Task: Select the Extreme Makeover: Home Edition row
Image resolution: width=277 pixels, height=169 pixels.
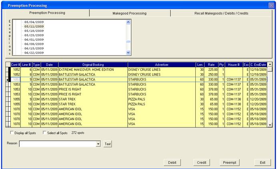Action: tap(93, 69)
